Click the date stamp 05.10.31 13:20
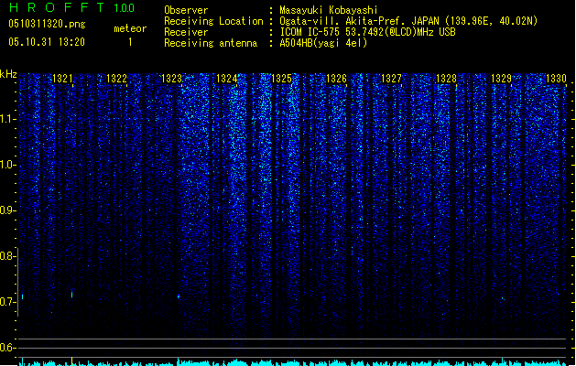The image size is (576, 366). coord(47,42)
